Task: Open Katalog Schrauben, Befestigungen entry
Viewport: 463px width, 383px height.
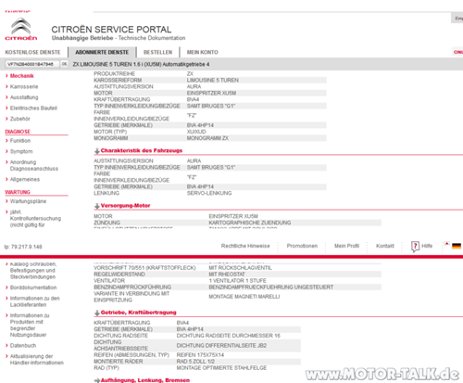Action: tap(33, 270)
